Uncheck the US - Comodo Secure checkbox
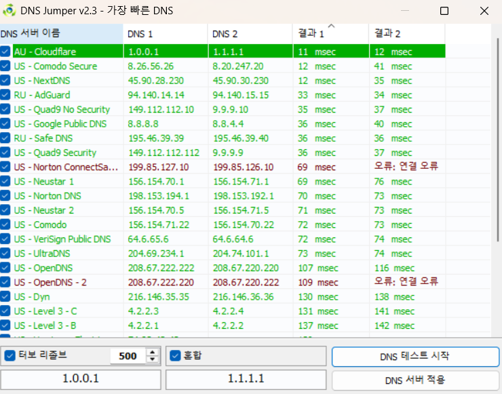502x394 pixels. [5, 66]
